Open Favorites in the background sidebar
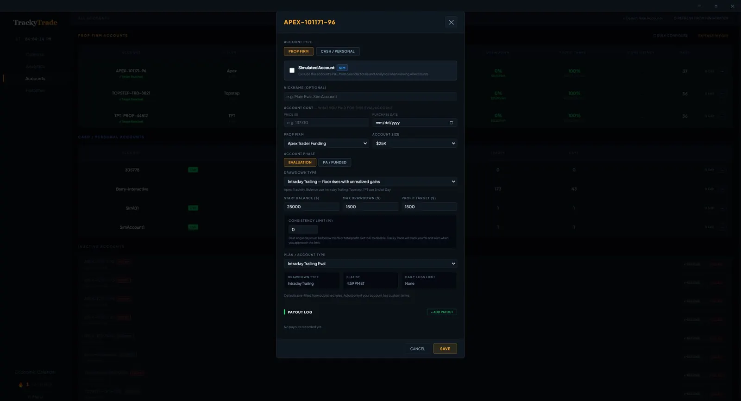The width and height of the screenshot is (741, 401). (35, 91)
